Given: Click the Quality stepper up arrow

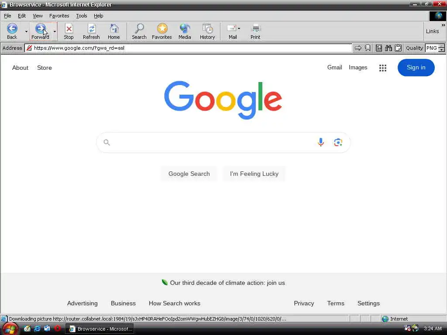Looking at the screenshot, I should pyautogui.click(x=442, y=46).
